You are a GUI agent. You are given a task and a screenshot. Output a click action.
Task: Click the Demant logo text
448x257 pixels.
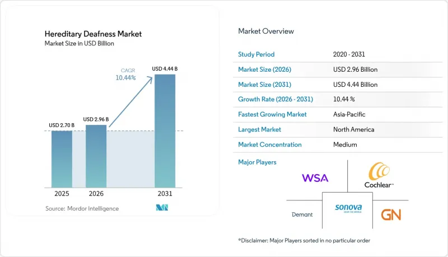tap(302, 214)
